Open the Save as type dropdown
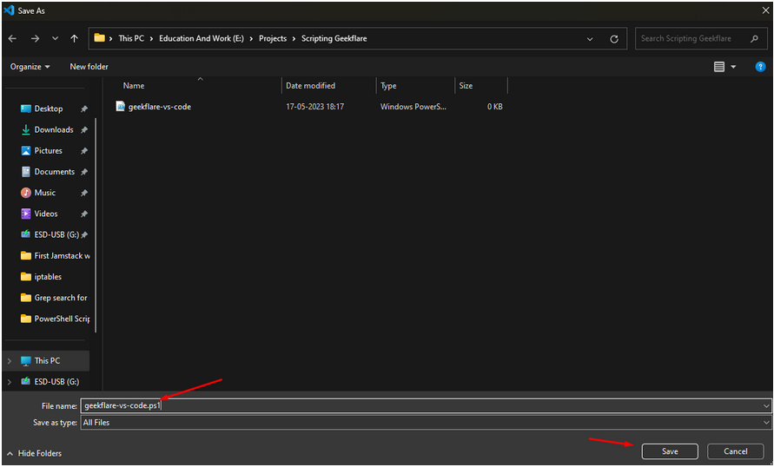The width and height of the screenshot is (774, 467). coord(426,423)
